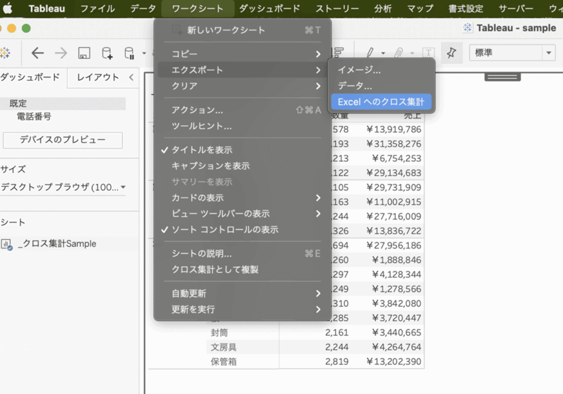Expand 自動更新 submenu
563x394 pixels.
click(242, 293)
